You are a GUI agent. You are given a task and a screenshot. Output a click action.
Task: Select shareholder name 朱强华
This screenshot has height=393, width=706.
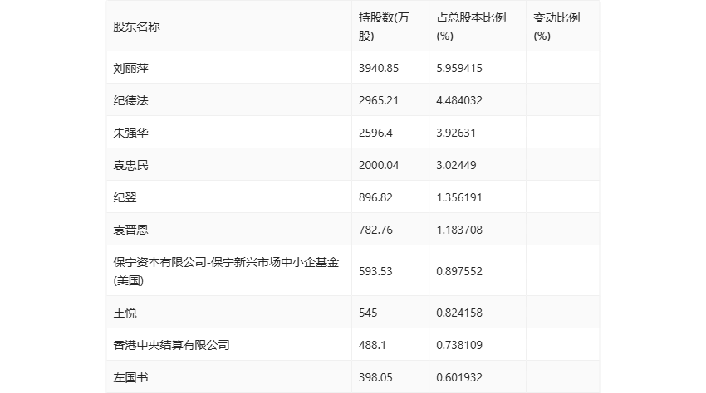click(x=130, y=133)
